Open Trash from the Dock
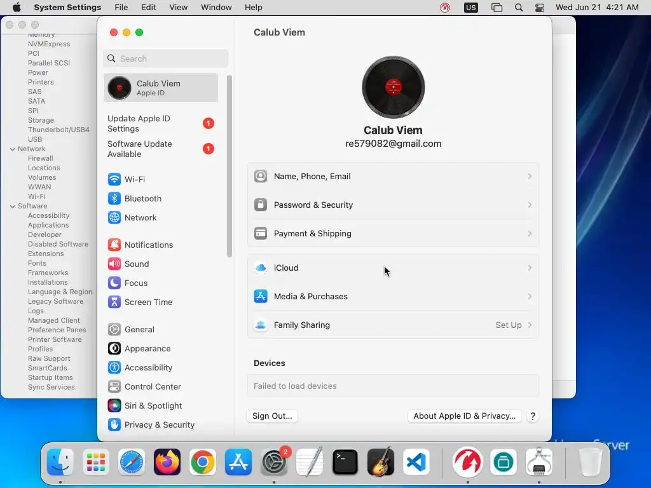Image resolution: width=651 pixels, height=488 pixels. click(x=590, y=462)
